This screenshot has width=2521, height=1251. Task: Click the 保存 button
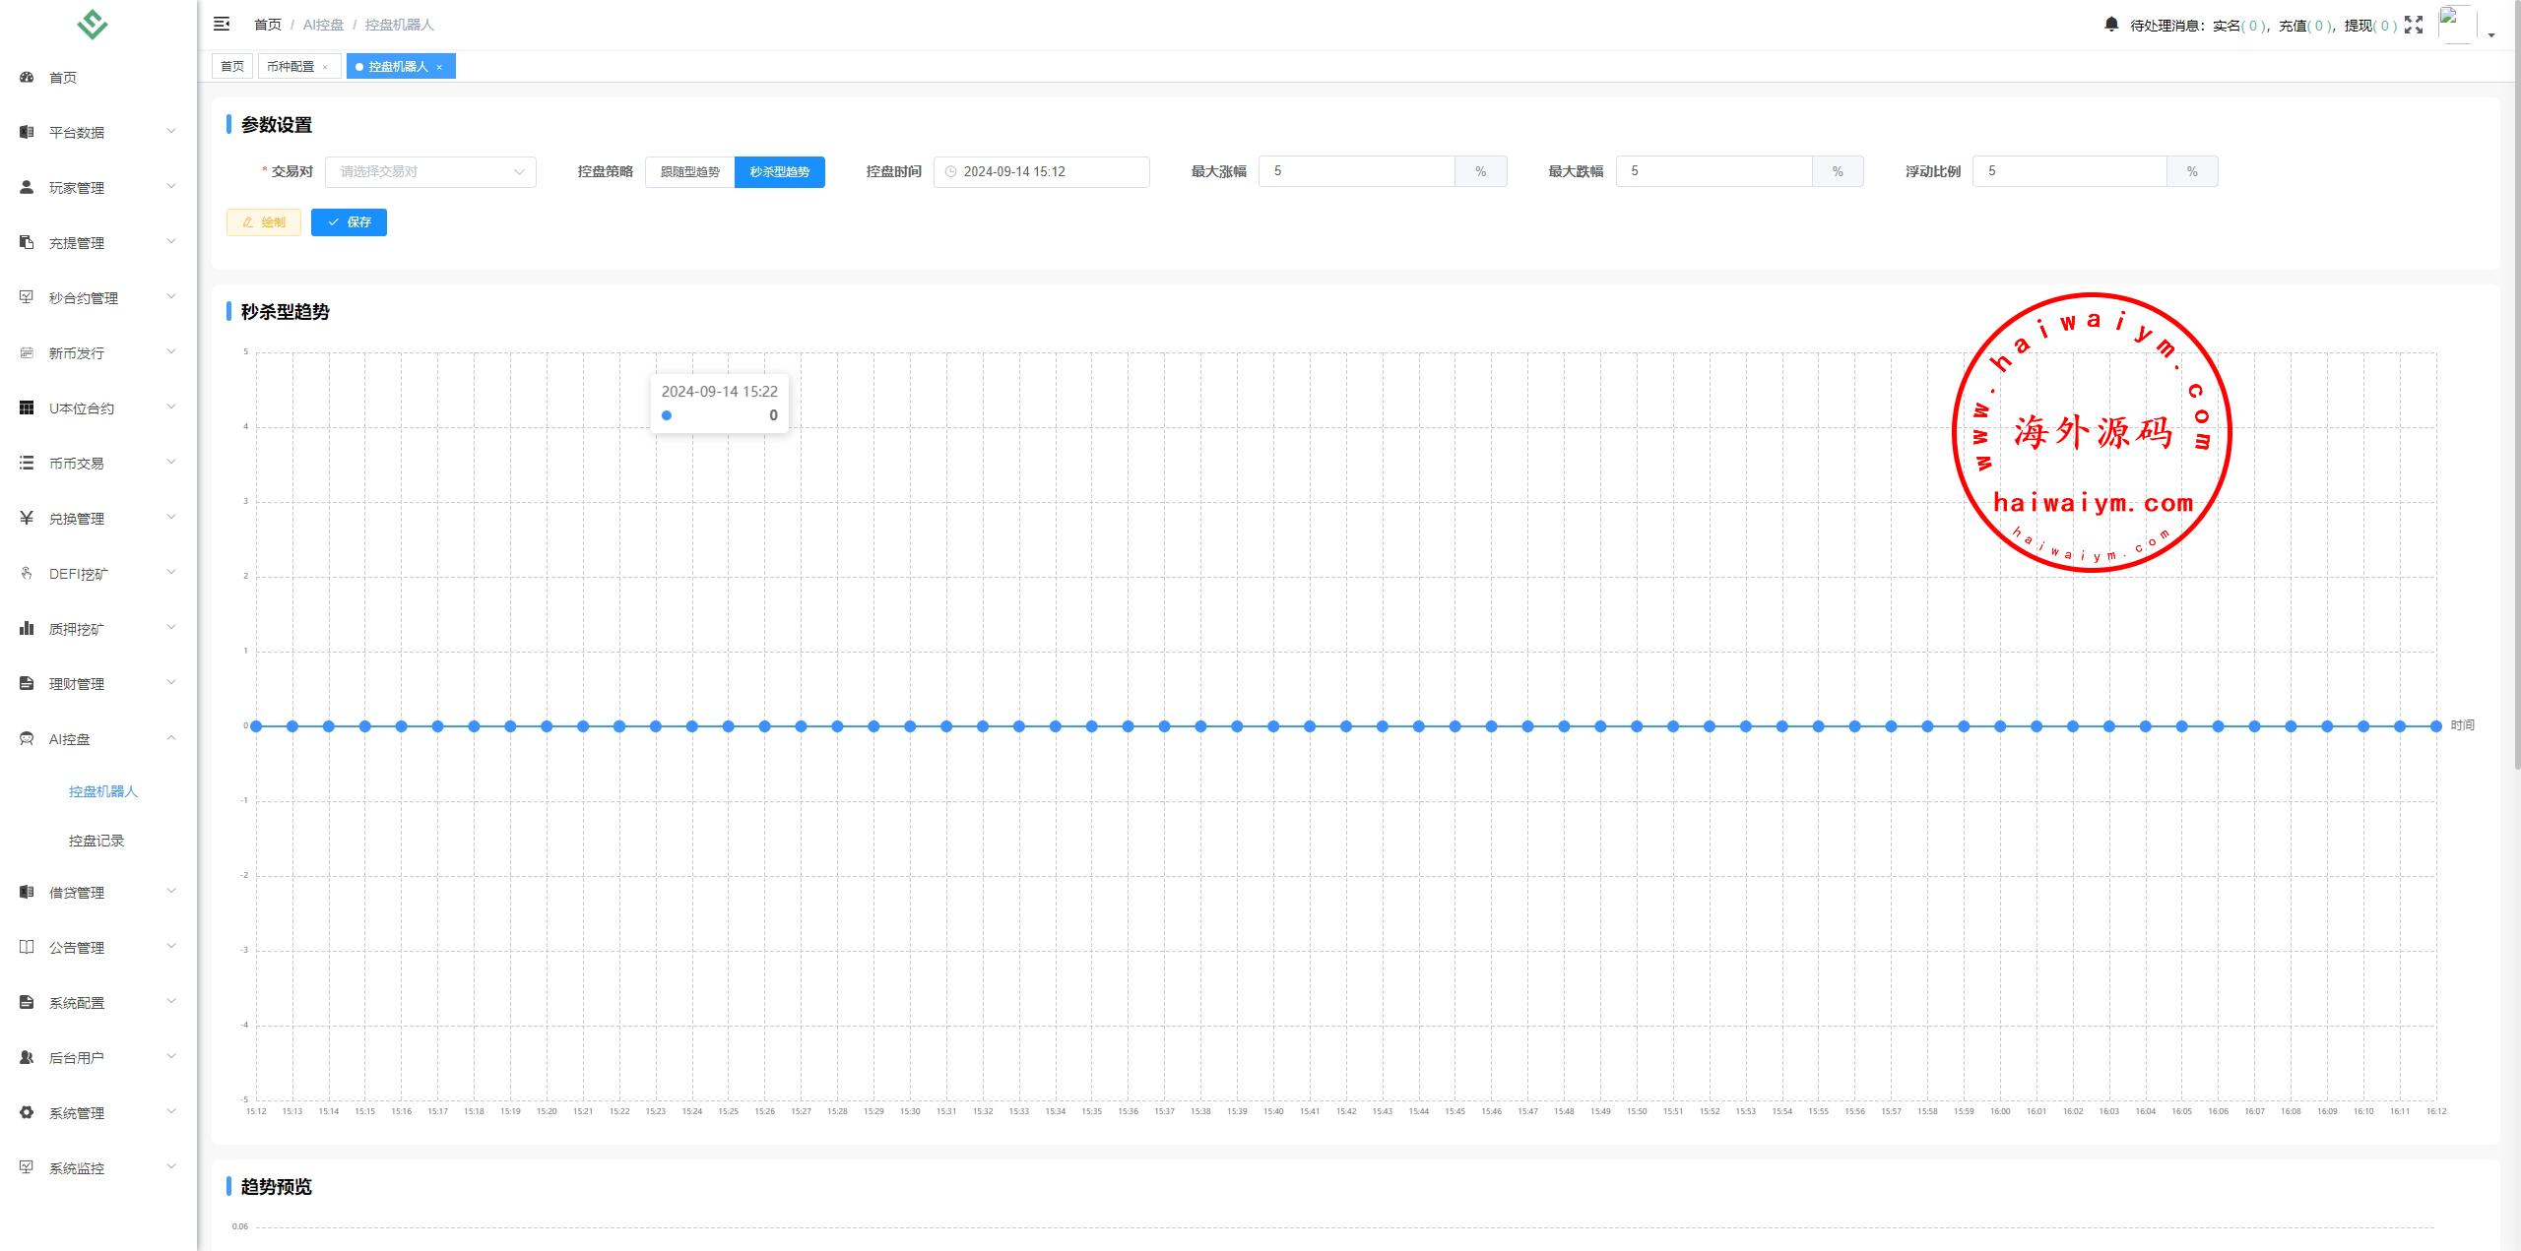[349, 222]
